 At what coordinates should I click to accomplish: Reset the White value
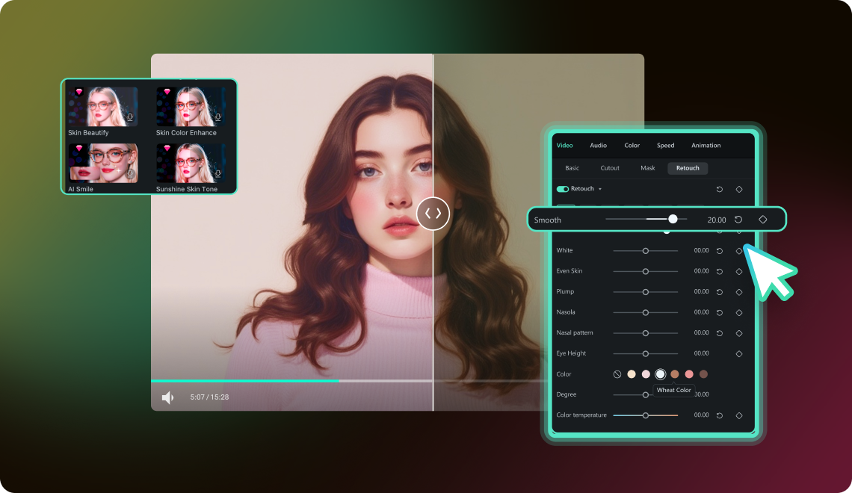[720, 251]
